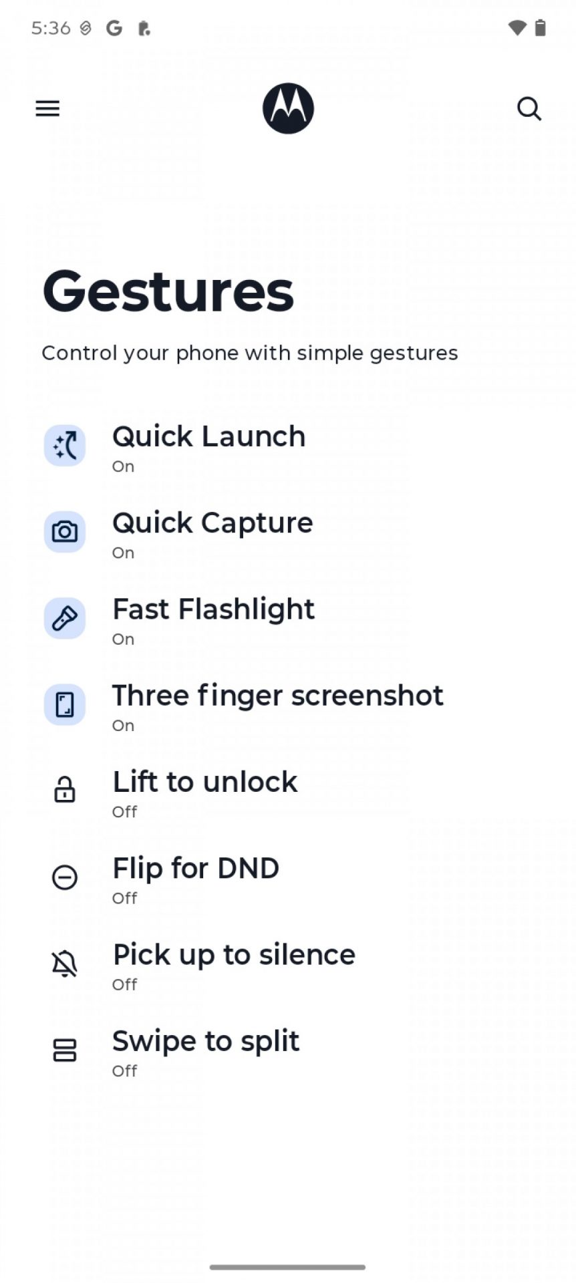Tap the search magnifier icon
576x1283 pixels.
point(529,108)
